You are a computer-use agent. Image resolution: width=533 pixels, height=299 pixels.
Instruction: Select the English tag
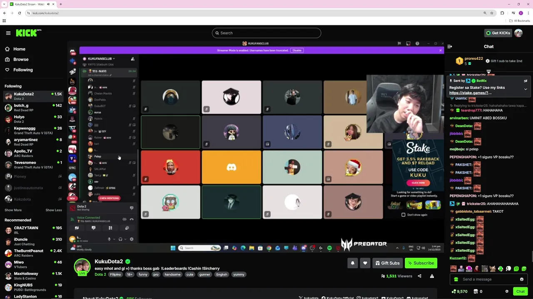[x=222, y=274]
